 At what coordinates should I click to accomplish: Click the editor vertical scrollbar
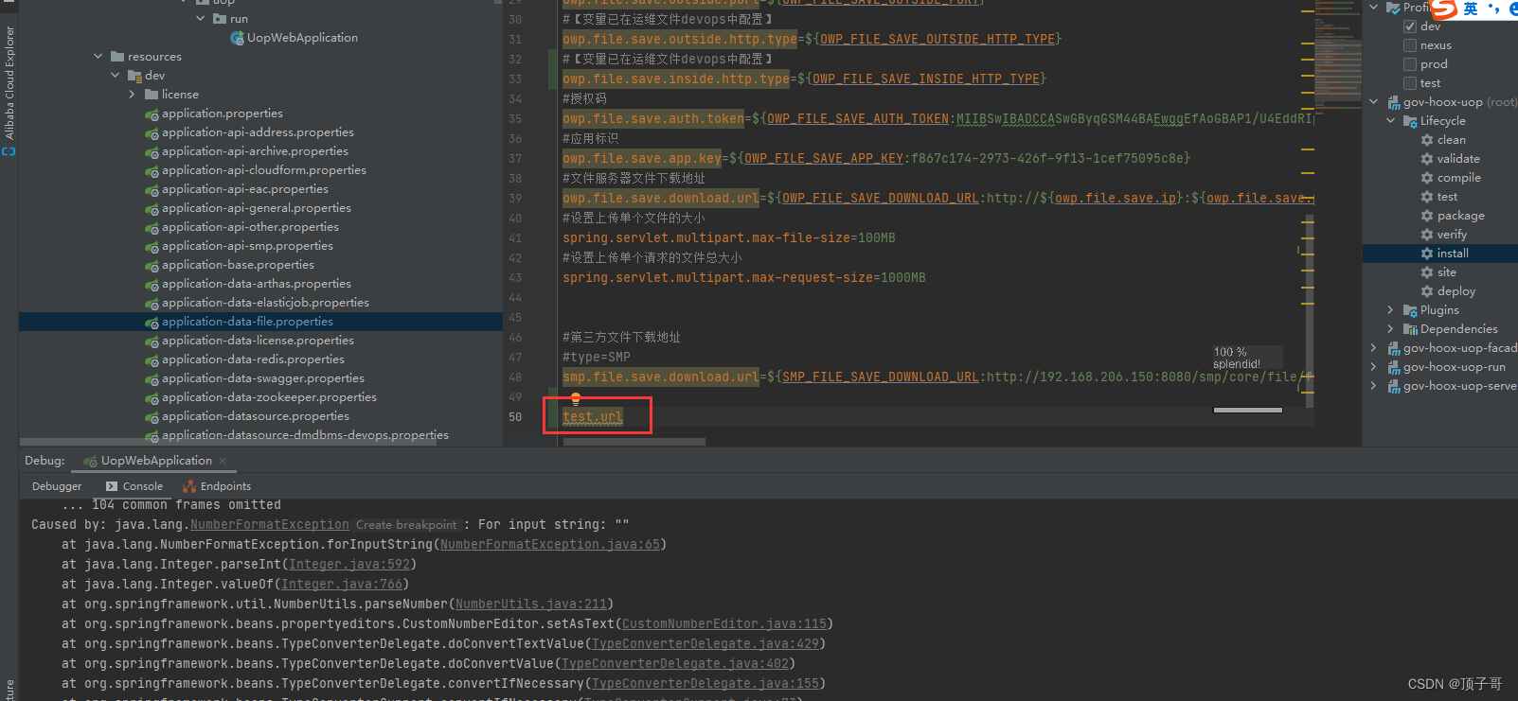(x=1310, y=312)
